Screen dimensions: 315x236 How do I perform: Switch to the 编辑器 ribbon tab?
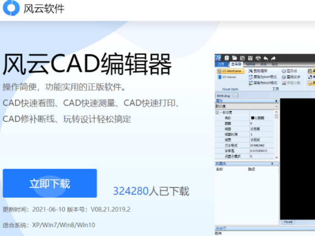point(250,64)
